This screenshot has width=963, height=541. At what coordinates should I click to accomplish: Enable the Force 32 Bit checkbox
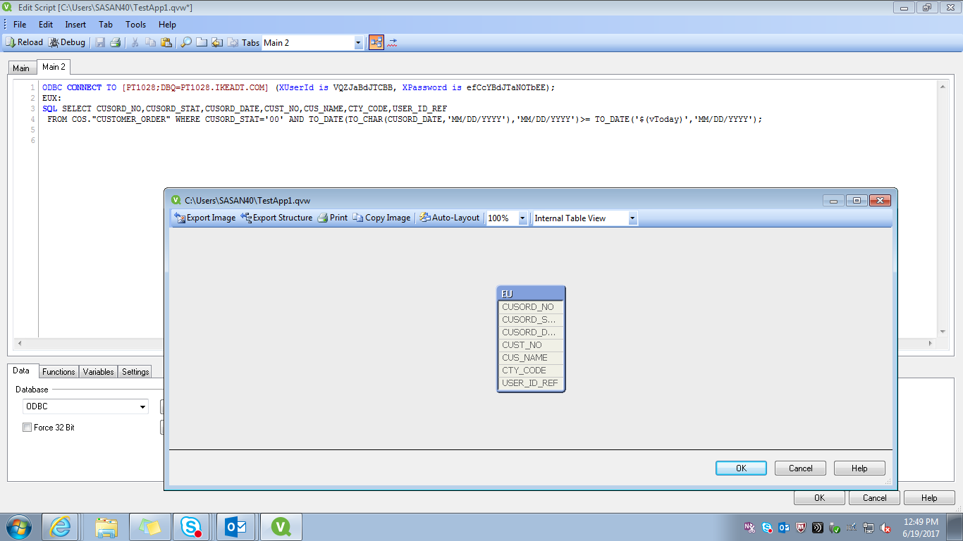pyautogui.click(x=27, y=428)
